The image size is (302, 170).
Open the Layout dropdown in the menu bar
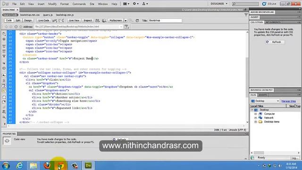(x=126, y=4)
